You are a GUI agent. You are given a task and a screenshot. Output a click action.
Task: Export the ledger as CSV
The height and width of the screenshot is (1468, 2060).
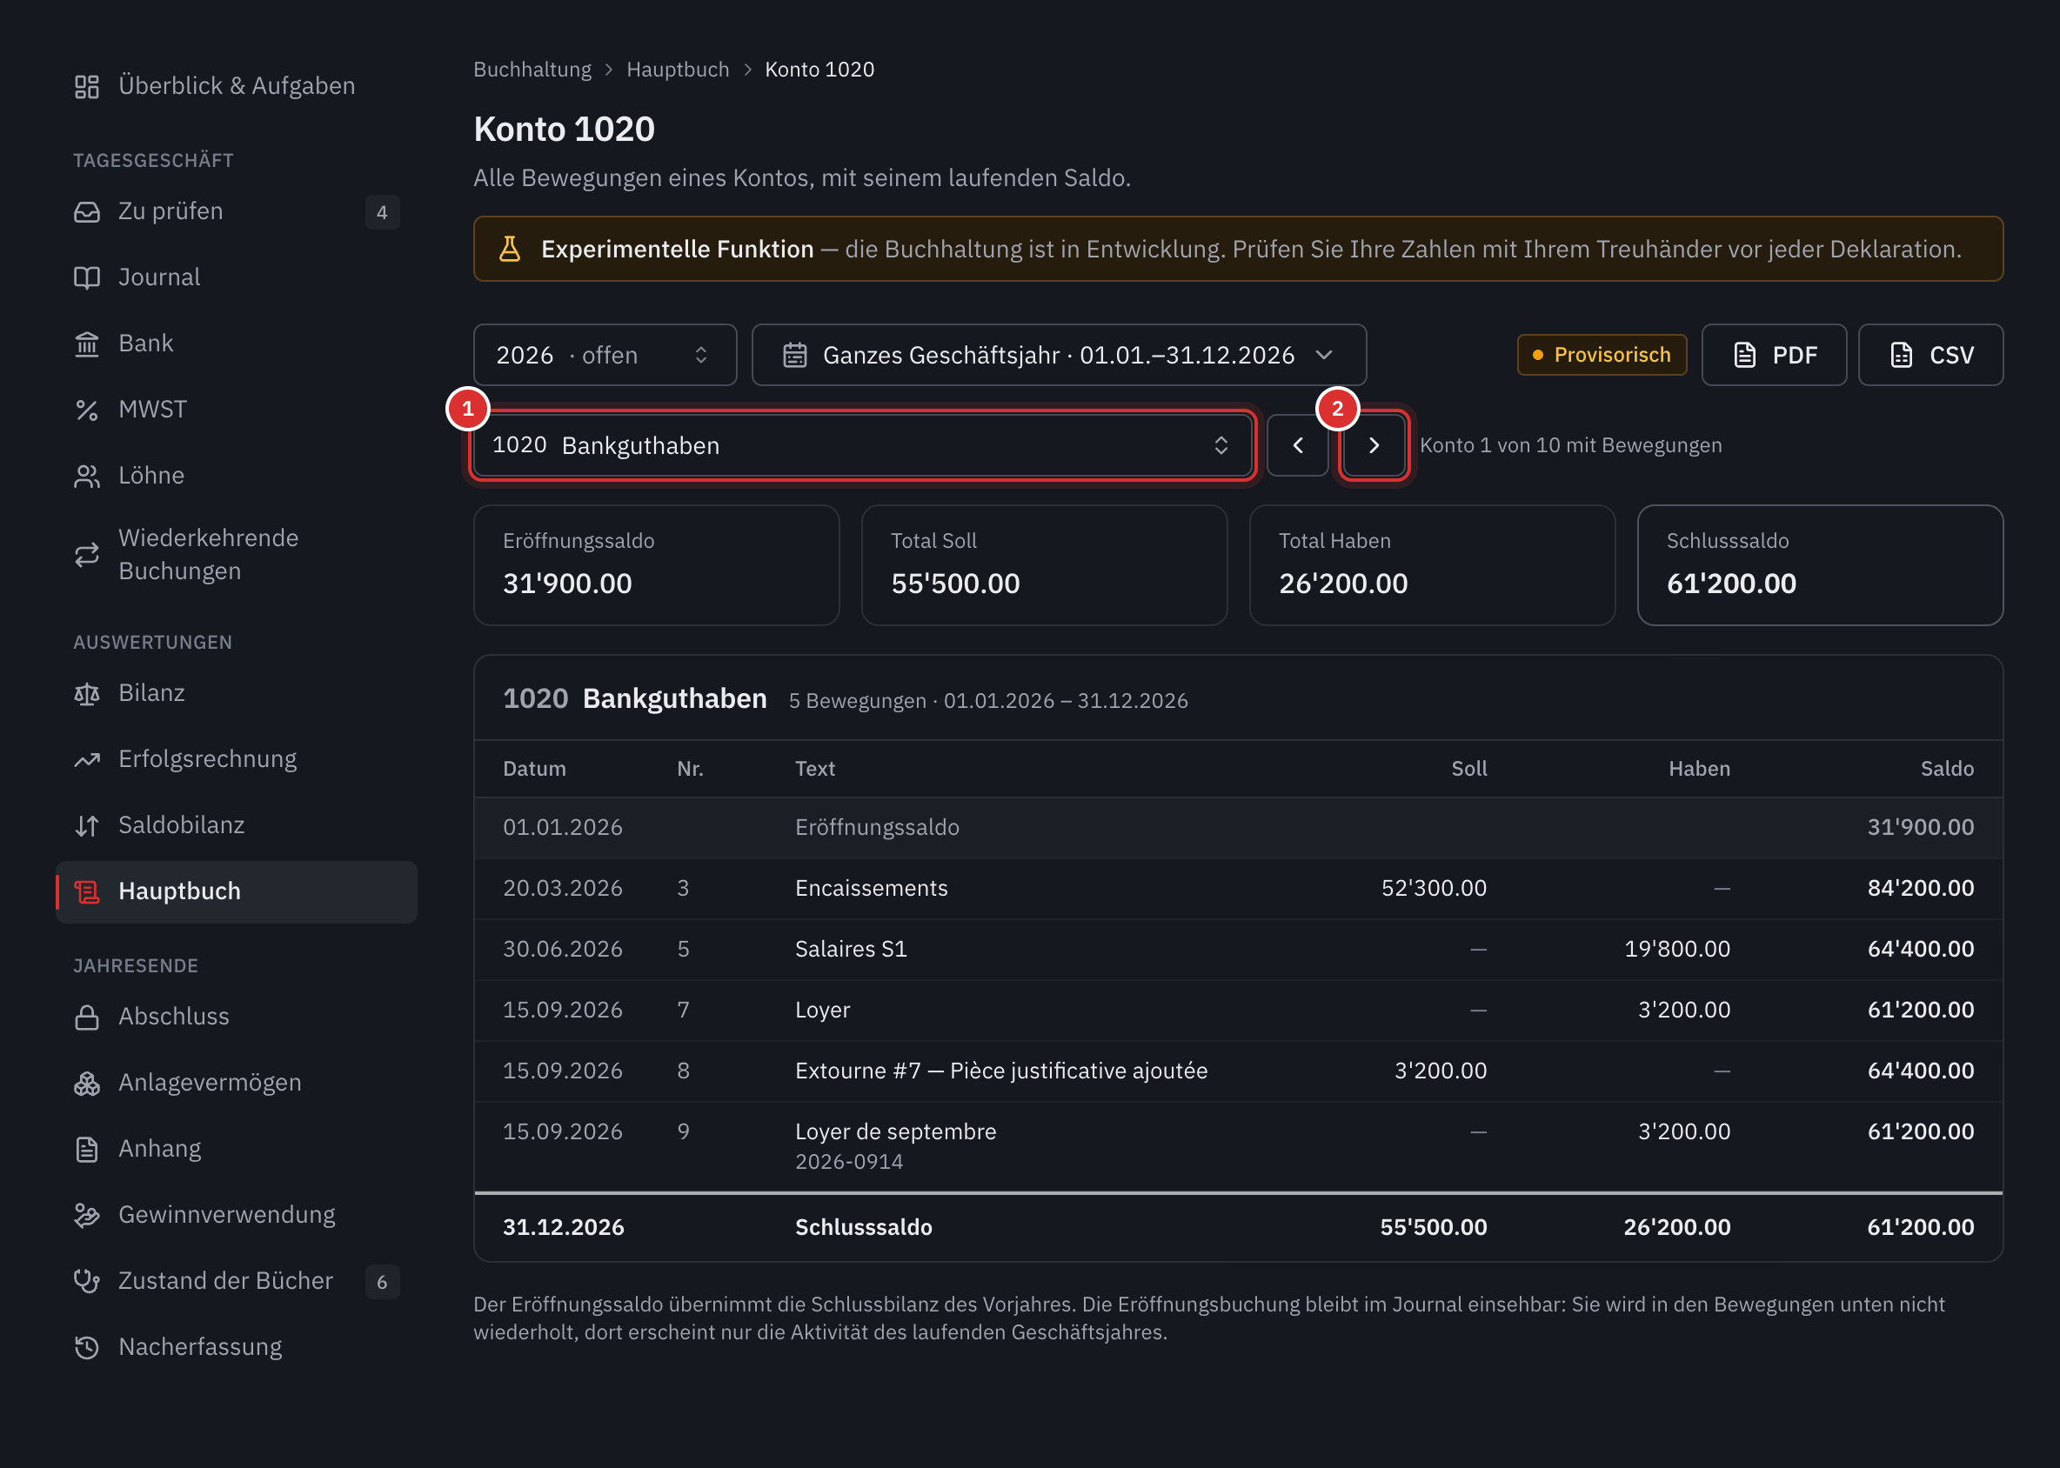[1930, 355]
